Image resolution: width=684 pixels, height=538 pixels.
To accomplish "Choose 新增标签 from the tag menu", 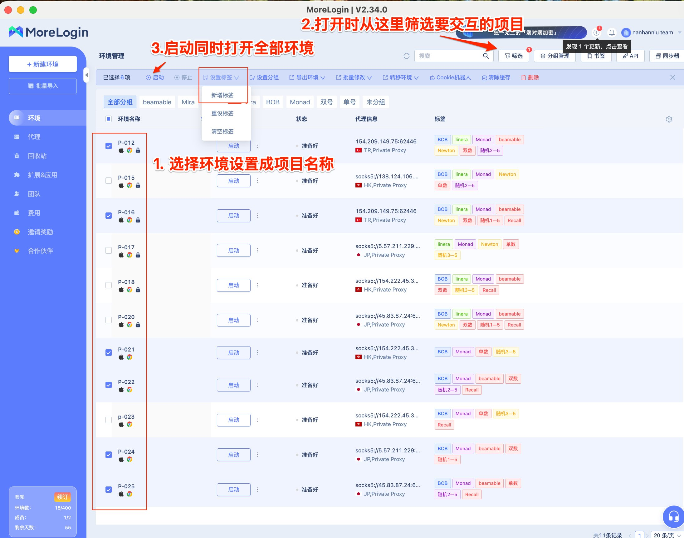I will click(x=222, y=95).
